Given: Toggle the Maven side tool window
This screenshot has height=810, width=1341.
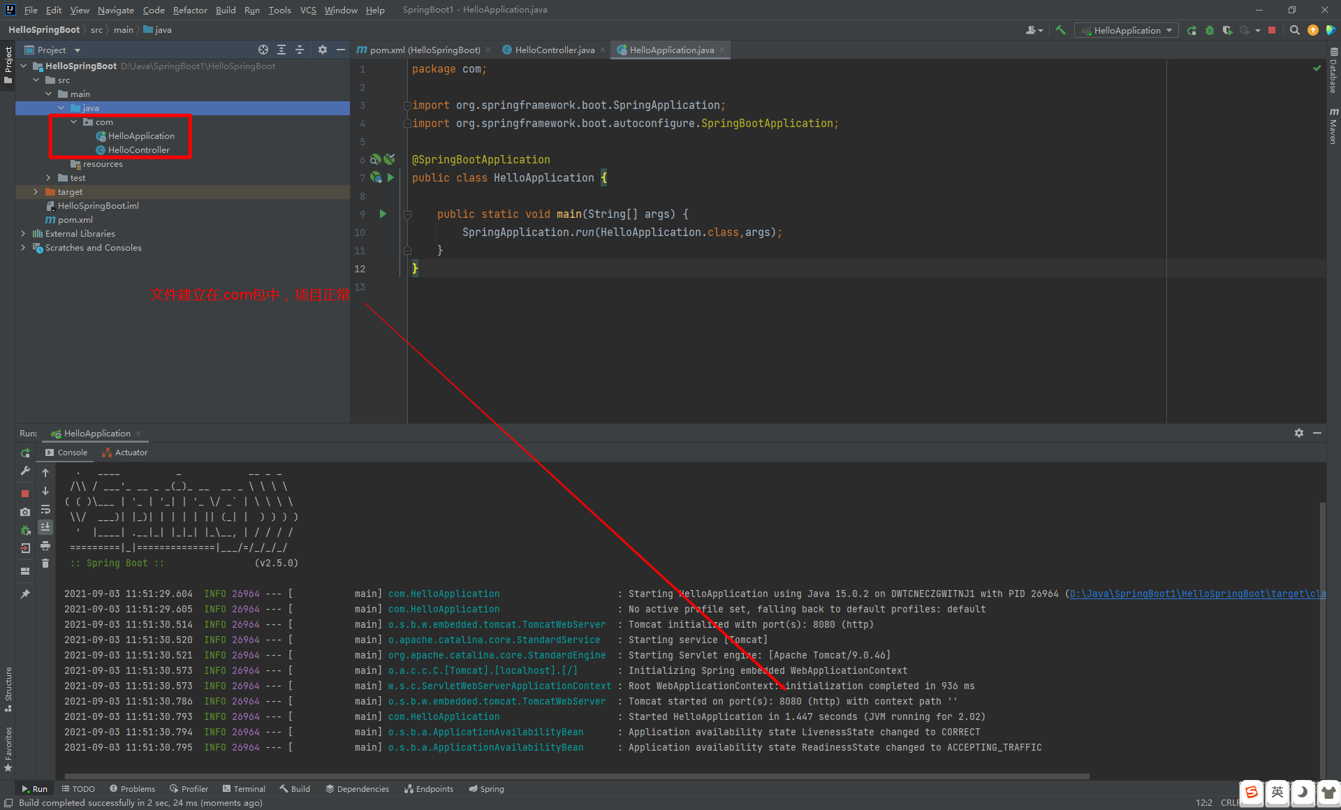Looking at the screenshot, I should [x=1333, y=126].
